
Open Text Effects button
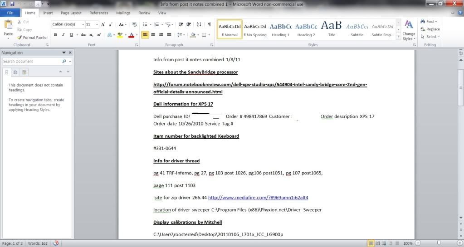pyautogui.click(x=110, y=35)
